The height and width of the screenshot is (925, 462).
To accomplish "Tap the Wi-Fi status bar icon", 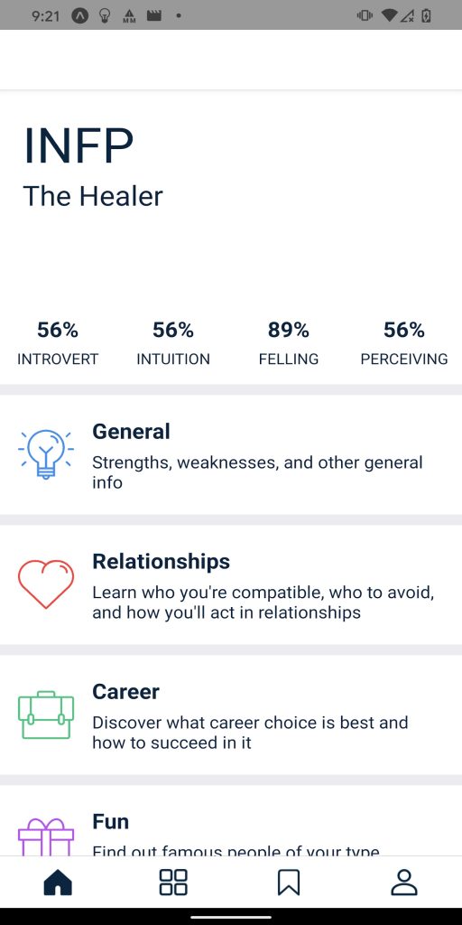I will click(x=388, y=16).
